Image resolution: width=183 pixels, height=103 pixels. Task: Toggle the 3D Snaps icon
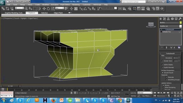click(x=81, y=9)
